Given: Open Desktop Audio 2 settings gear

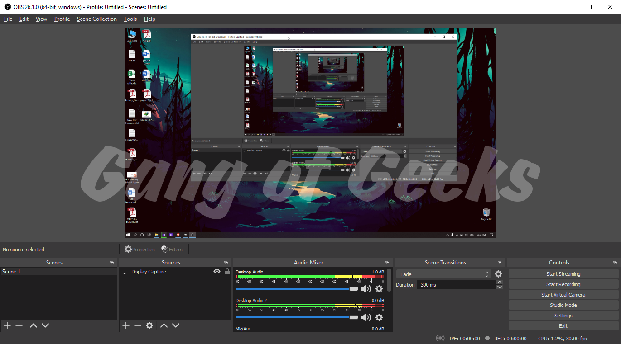Looking at the screenshot, I should 379,317.
